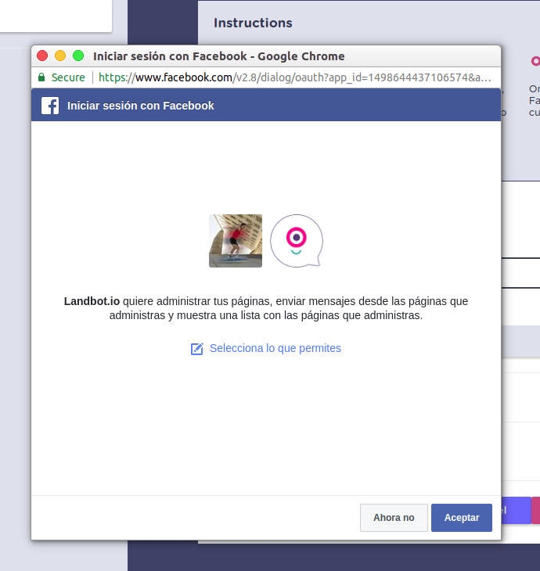
Task: Click the green "Secure" label
Action: point(68,77)
